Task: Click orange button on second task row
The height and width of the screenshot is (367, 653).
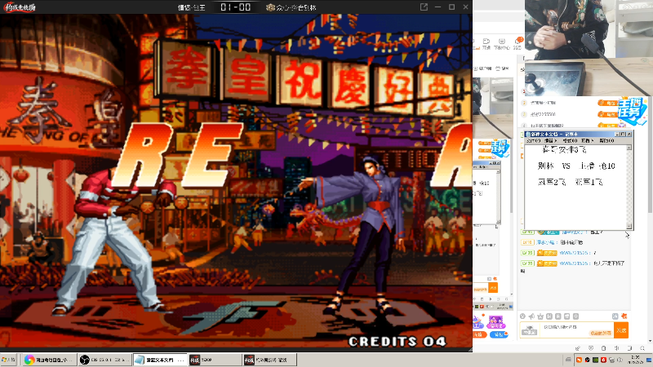Action: (607, 114)
